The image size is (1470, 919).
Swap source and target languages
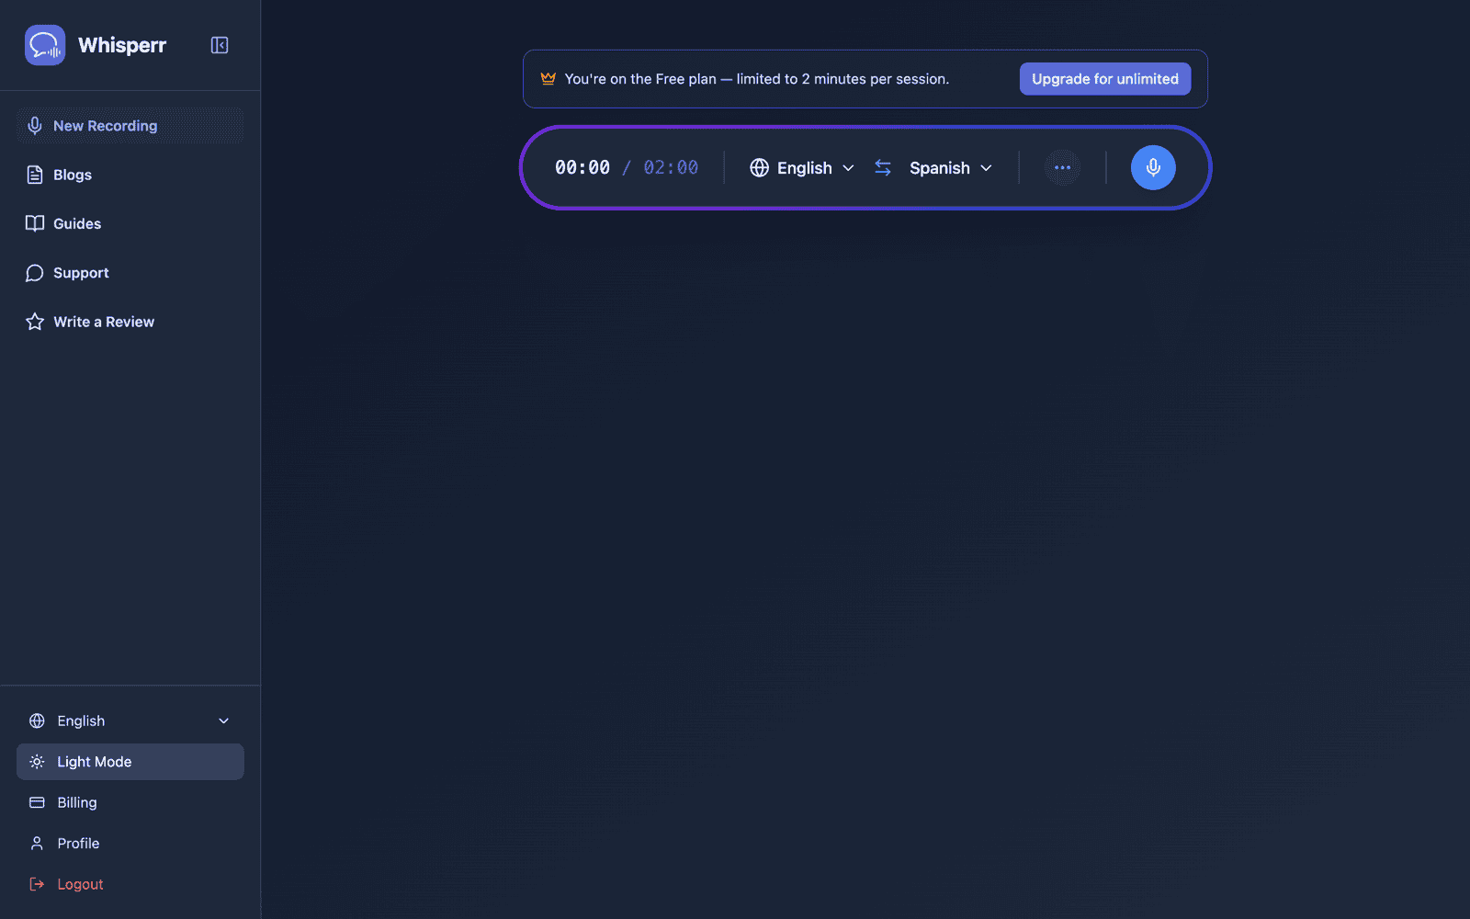tap(883, 167)
